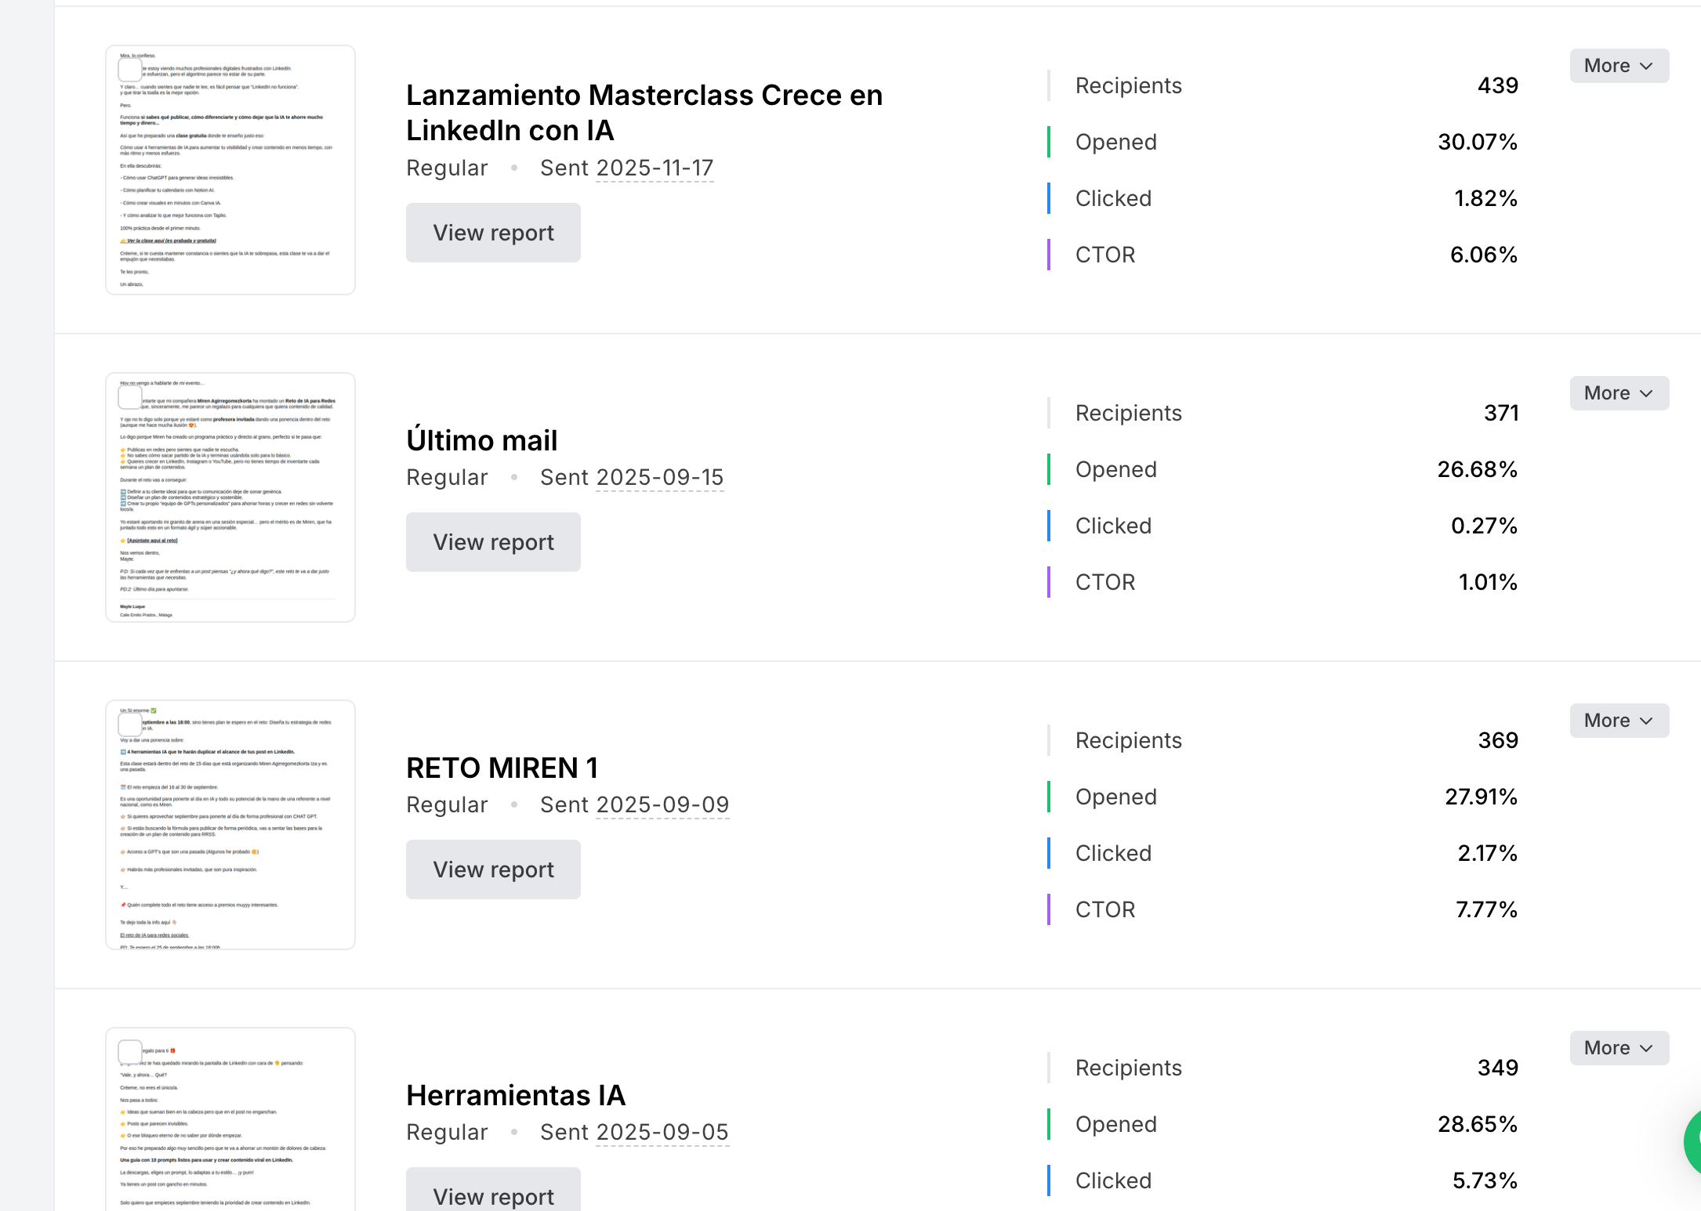The image size is (1701, 1211).
Task: View report for Lanzamiento Masterclass campaign
Action: click(493, 233)
